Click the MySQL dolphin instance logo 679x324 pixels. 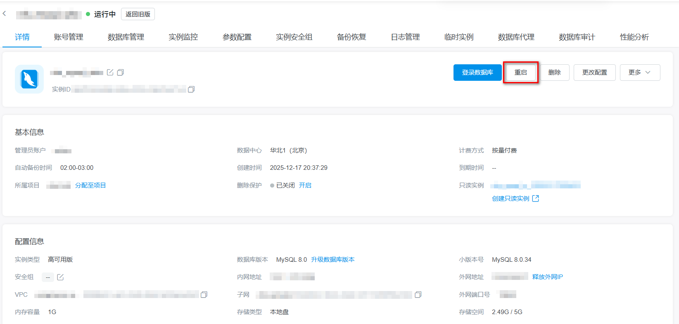29,79
